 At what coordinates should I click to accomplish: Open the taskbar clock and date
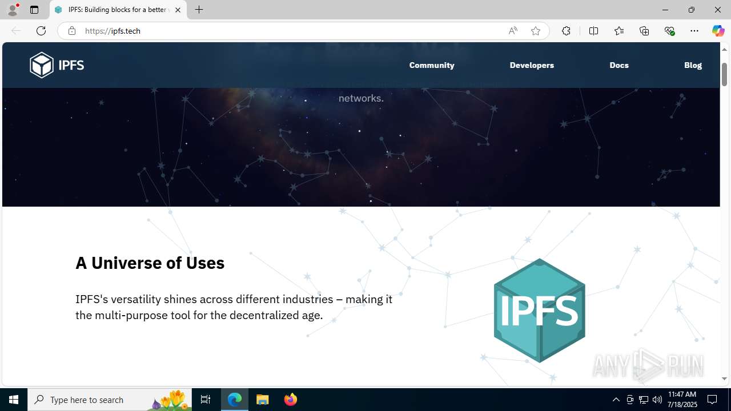click(682, 400)
